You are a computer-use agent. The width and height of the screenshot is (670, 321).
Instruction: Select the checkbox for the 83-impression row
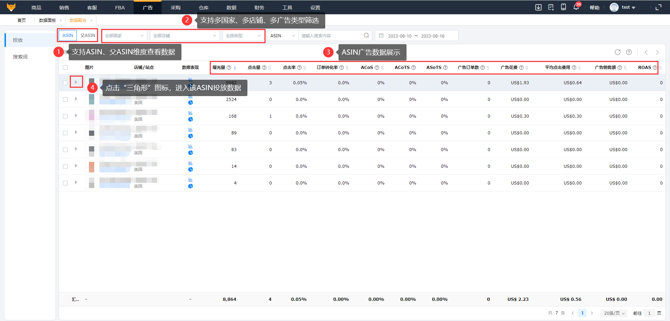pyautogui.click(x=65, y=150)
